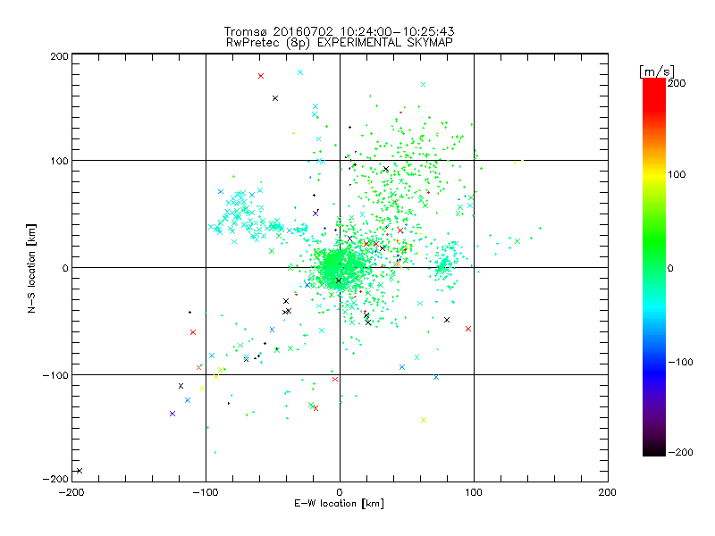This screenshot has width=715, height=536.
Task: Click the colorbar '-100' label
Action: [x=681, y=362]
